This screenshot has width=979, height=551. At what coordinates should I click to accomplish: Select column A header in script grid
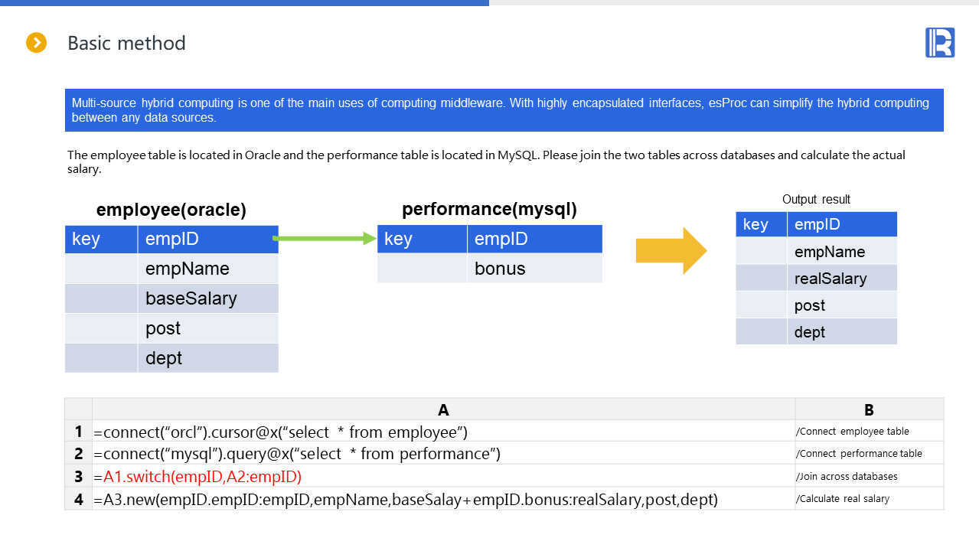click(443, 409)
